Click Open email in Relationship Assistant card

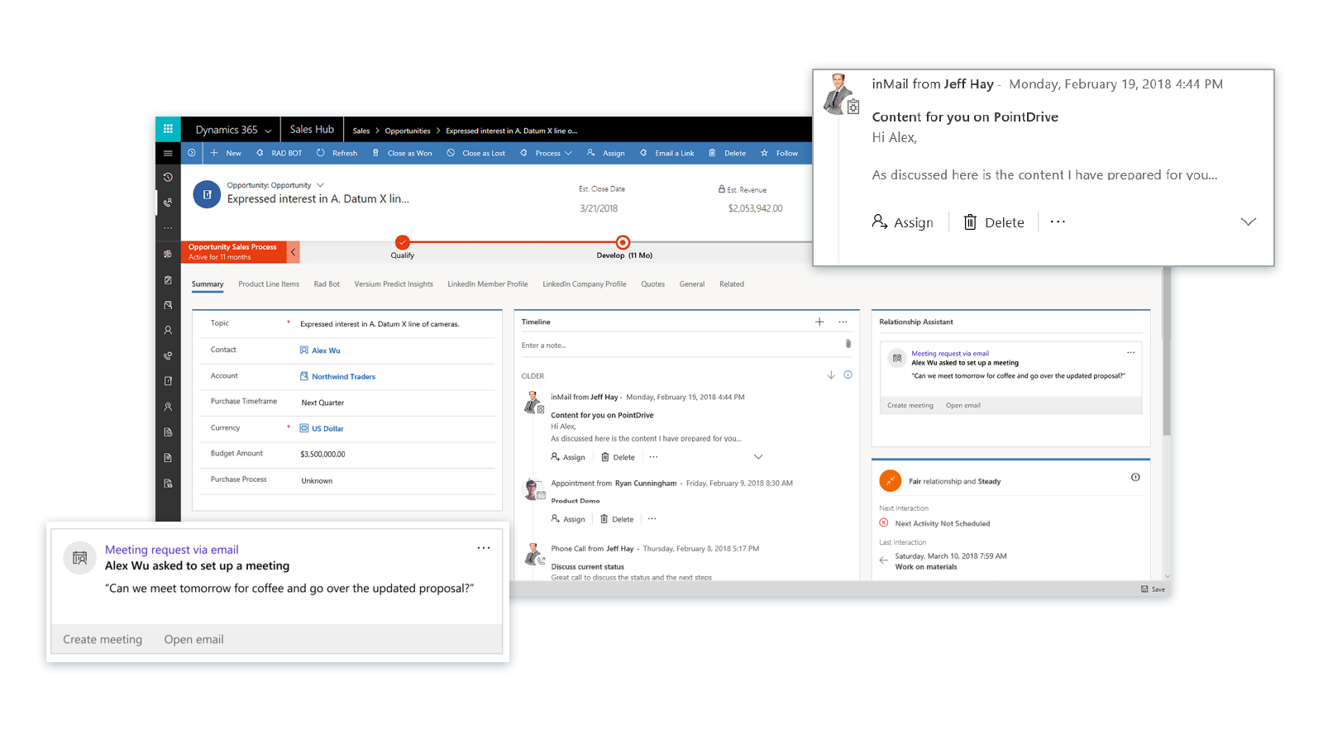tap(963, 405)
